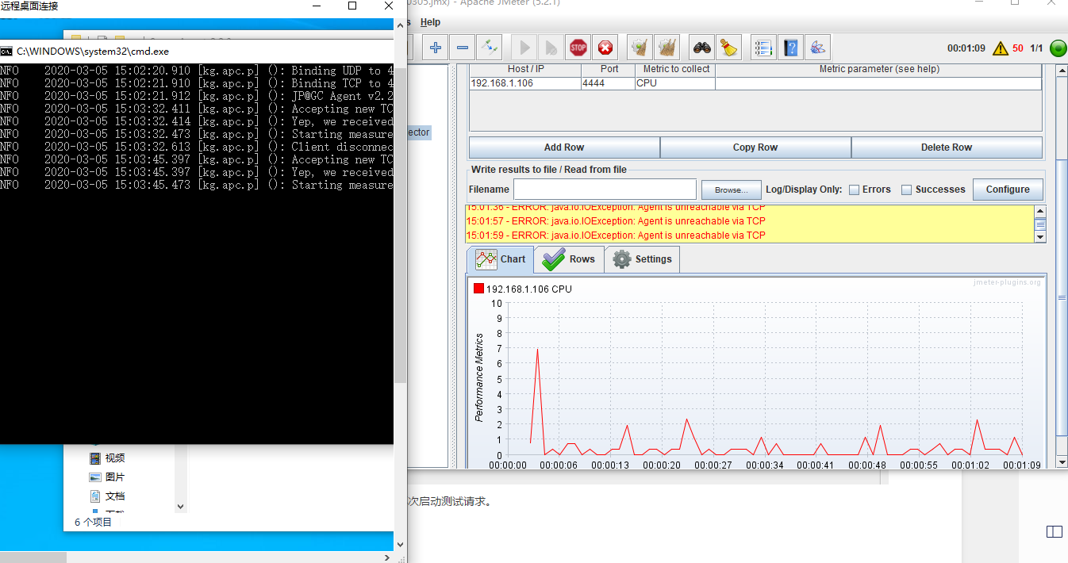Viewport: 1068px width, 563px height.
Task: Click the Copy Row button
Action: [755, 147]
